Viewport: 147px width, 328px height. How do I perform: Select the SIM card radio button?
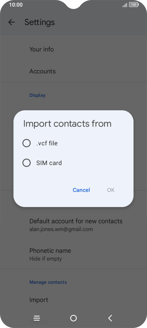27,163
